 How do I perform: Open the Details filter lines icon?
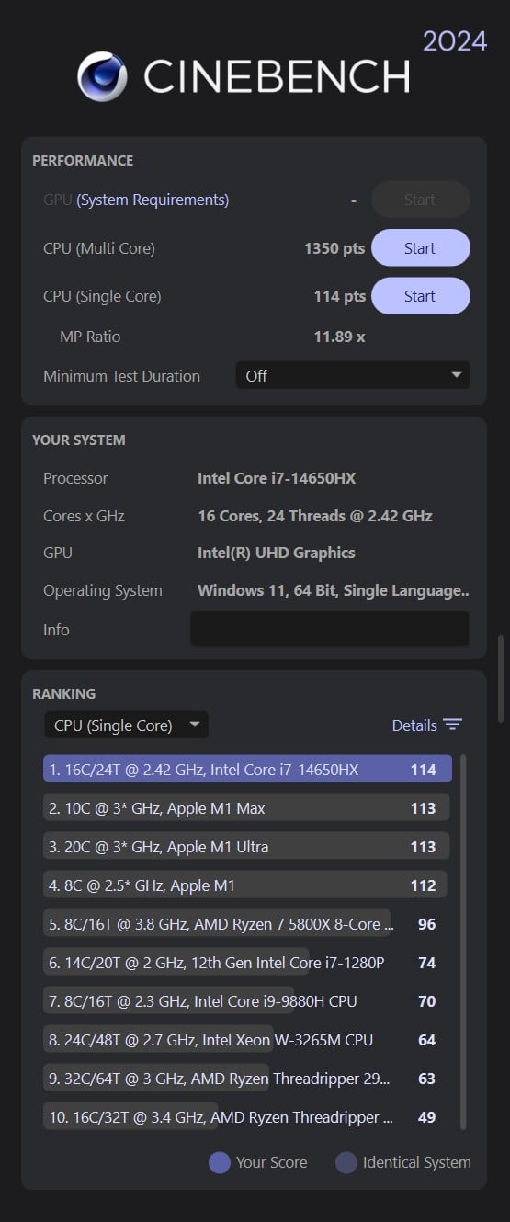coord(452,725)
